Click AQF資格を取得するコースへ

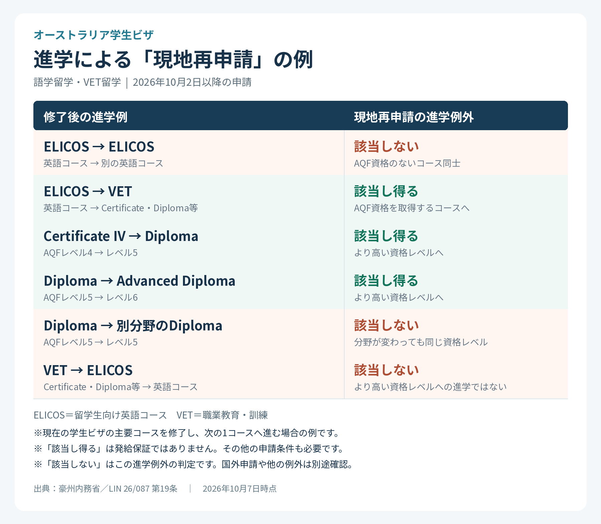412,208
